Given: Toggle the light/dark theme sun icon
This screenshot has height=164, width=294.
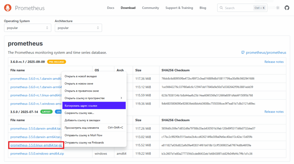Looking at the screenshot, I should pyautogui.click(x=278, y=8).
